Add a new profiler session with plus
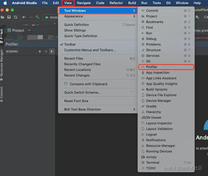 [40, 51]
